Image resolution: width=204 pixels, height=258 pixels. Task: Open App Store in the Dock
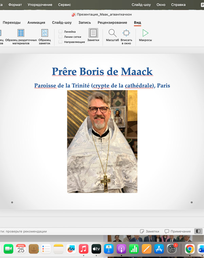tap(159, 249)
